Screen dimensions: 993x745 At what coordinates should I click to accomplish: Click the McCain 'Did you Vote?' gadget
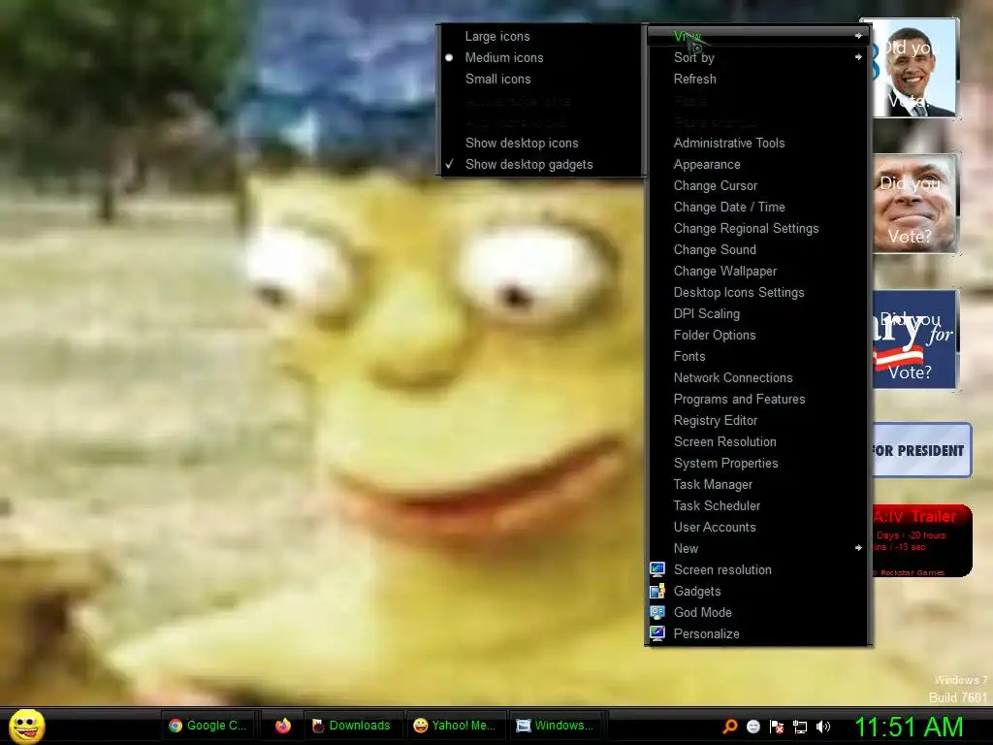pyautogui.click(x=914, y=204)
